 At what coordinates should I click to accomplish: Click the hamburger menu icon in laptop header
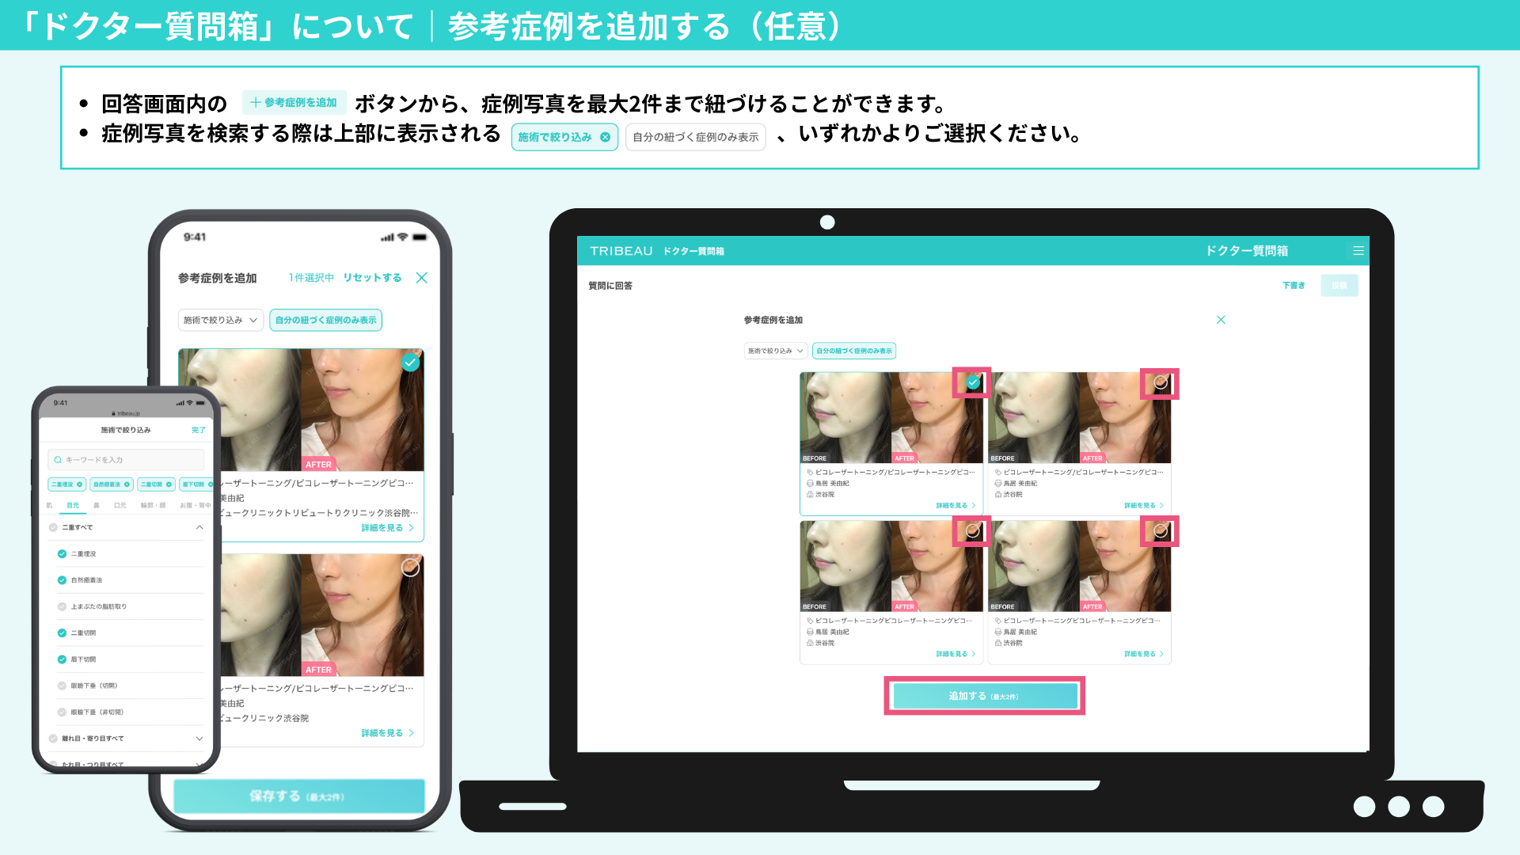click(1358, 251)
